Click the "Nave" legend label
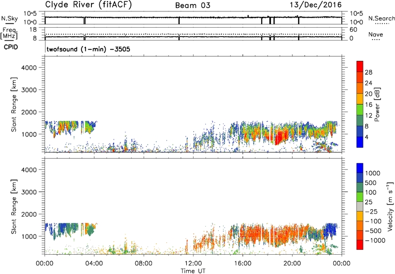395x274 pixels. [375, 34]
